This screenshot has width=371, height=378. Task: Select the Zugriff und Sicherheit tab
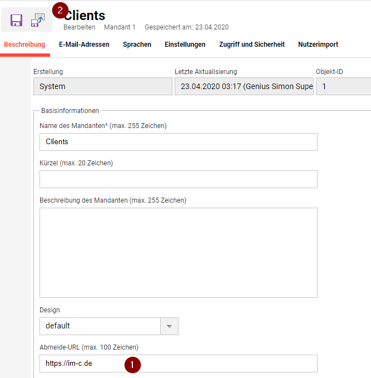pyautogui.click(x=251, y=45)
